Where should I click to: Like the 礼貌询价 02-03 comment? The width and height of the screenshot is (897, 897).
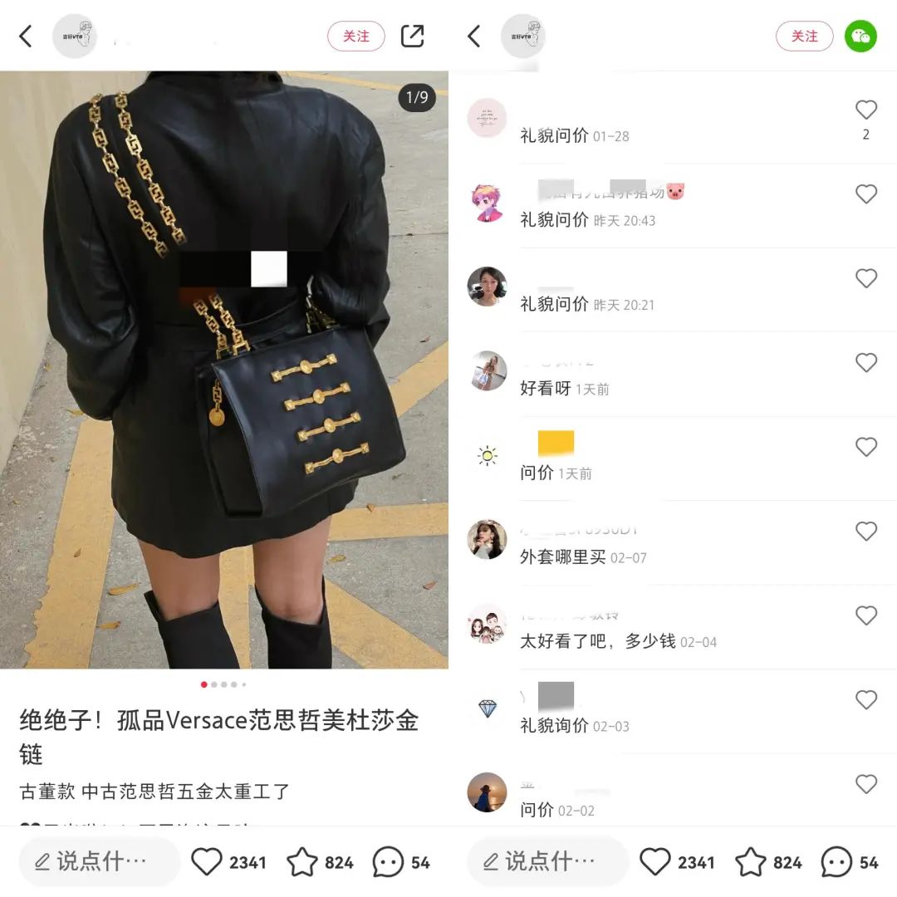(x=866, y=699)
